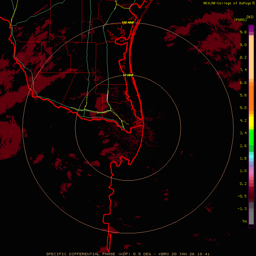Click the 0.2 legend value

pyautogui.click(x=243, y=184)
